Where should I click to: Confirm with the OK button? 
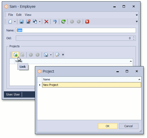tap(108, 126)
